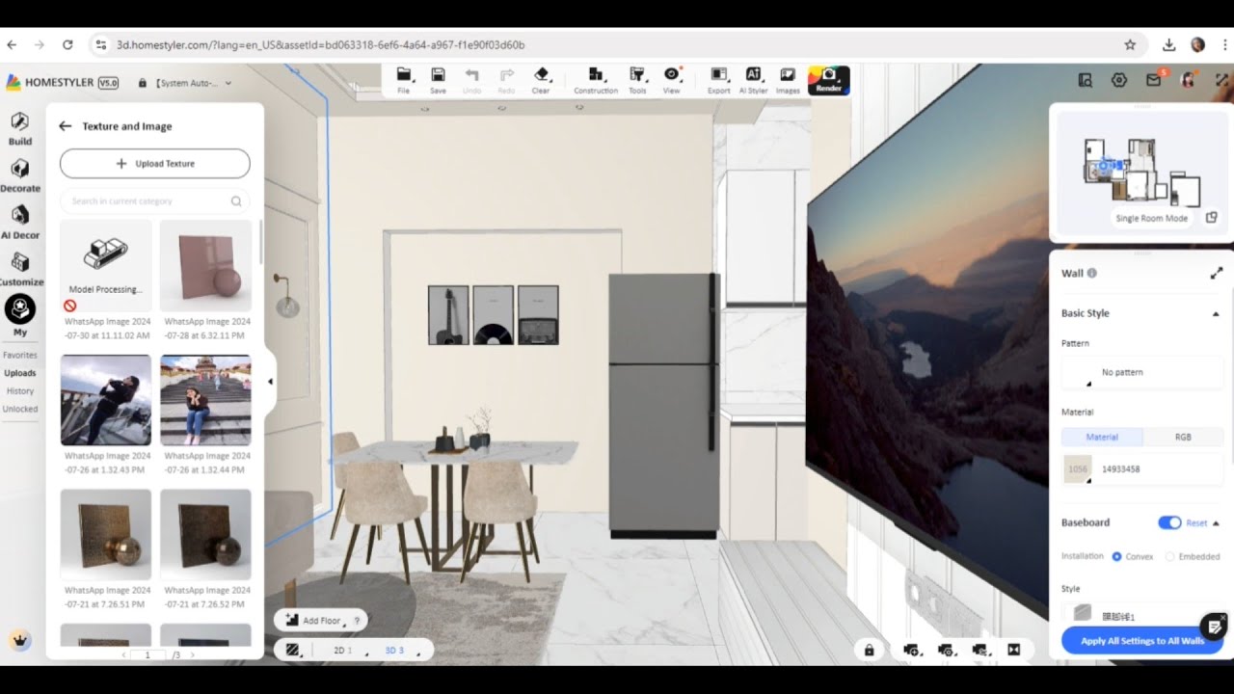Open the No pattern dropdown
The image size is (1234, 694).
pos(1142,372)
